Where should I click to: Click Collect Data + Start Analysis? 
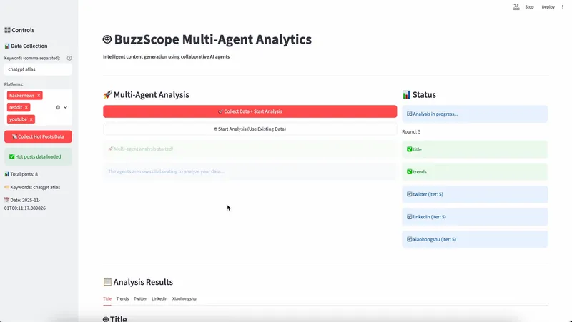[250, 111]
